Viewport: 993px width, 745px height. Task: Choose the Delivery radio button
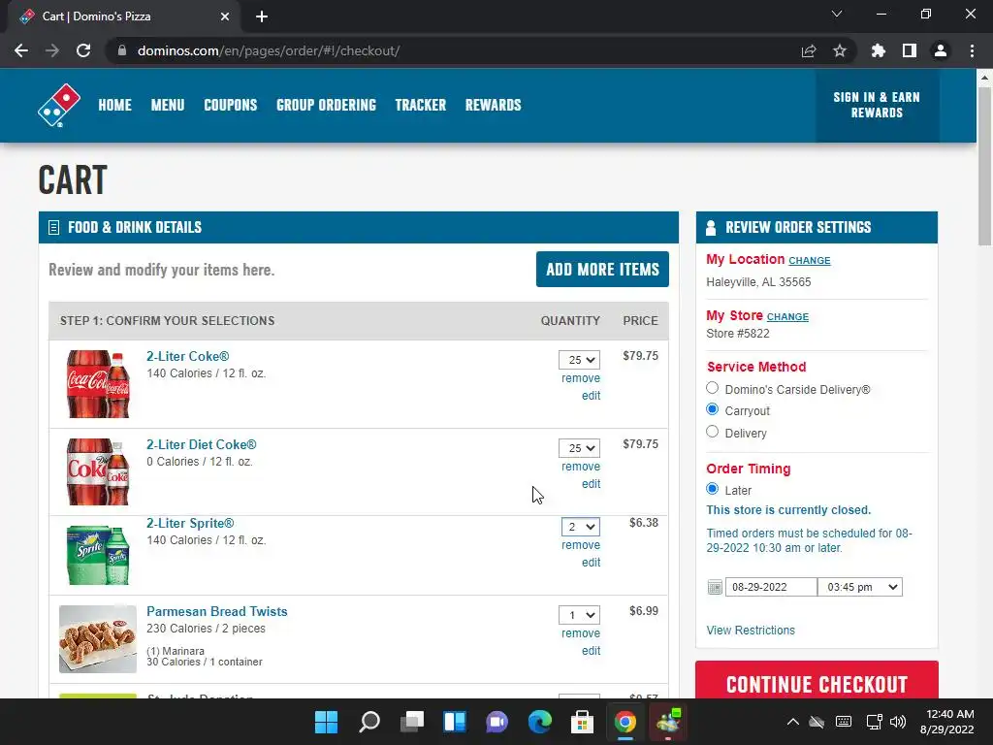[x=713, y=432]
